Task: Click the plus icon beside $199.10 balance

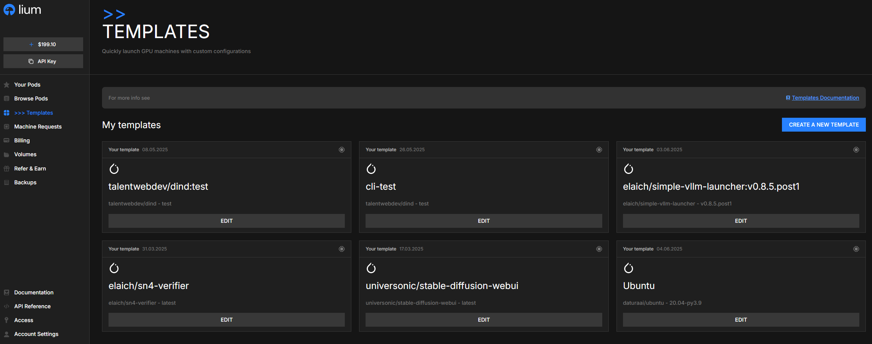Action: [x=32, y=44]
